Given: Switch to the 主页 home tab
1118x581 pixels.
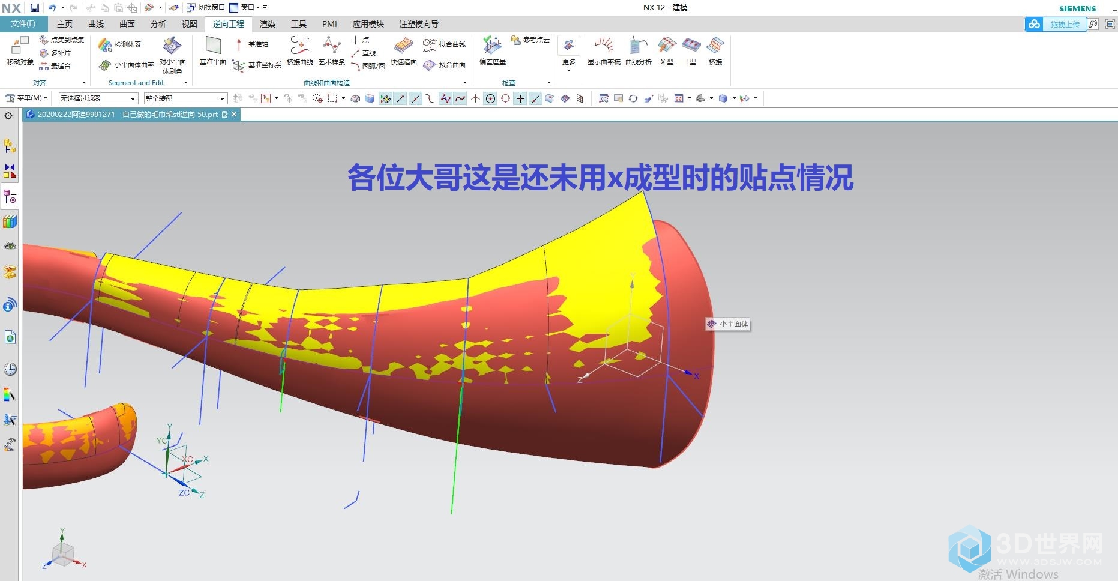Looking at the screenshot, I should click(65, 24).
